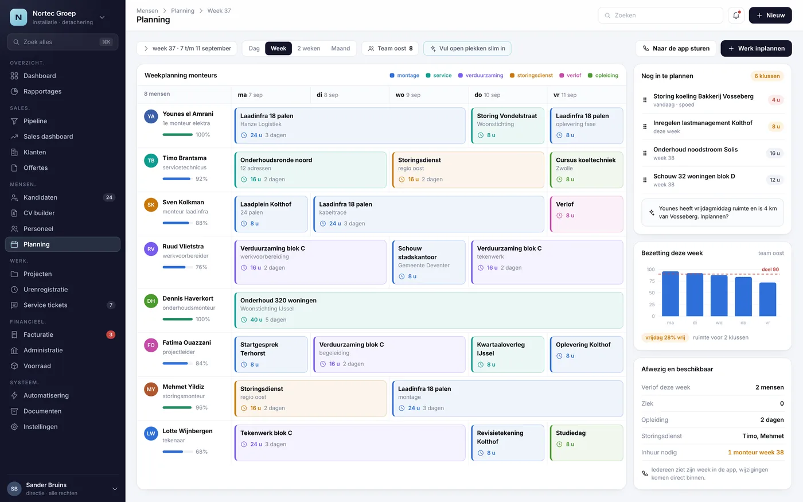Toggle the montage legend filter
The height and width of the screenshot is (502, 803).
[404, 75]
